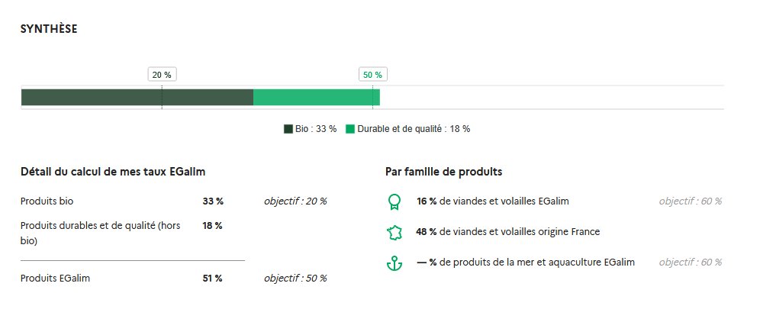This screenshot has height=335, width=760.
Task: Click the award ribbon icon for EGalim meats
Action: click(394, 201)
